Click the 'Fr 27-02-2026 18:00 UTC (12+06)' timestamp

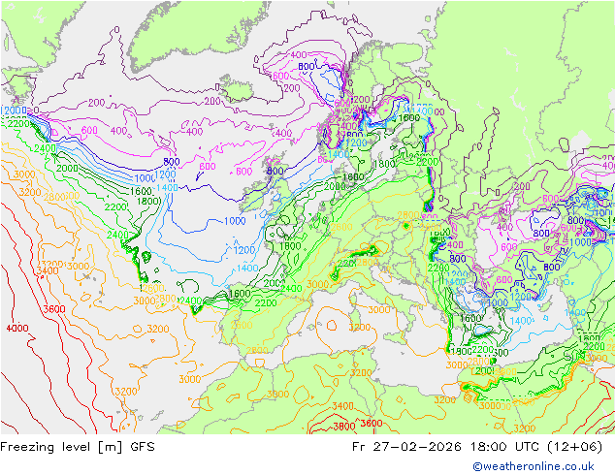click(477, 447)
